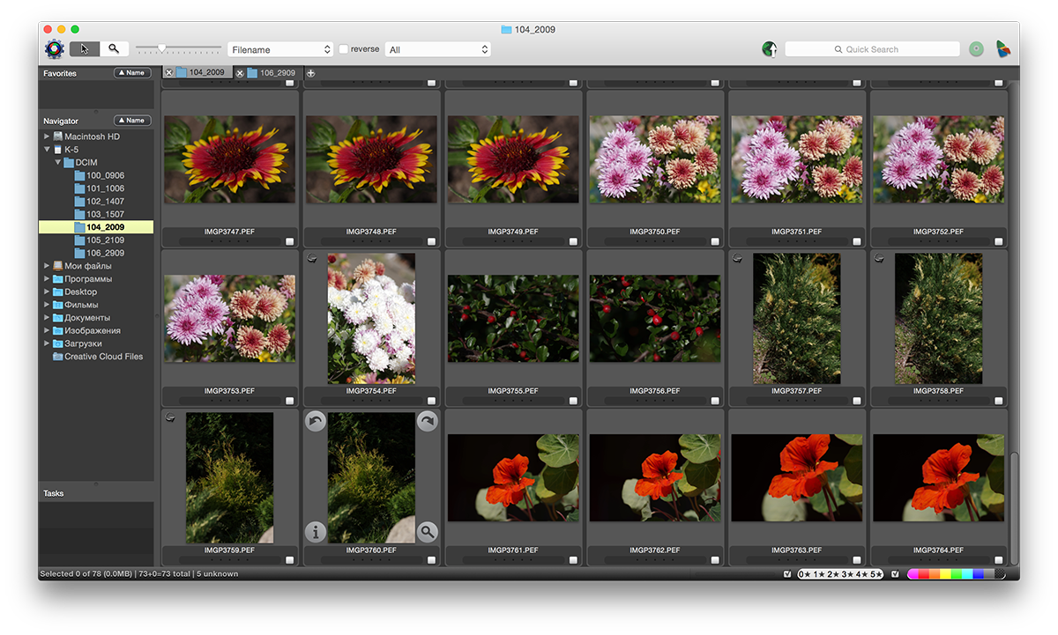Screen dimensions: 1058x635
Task: Rotate IMGP3760.PEF clockwise
Action: [x=427, y=422]
